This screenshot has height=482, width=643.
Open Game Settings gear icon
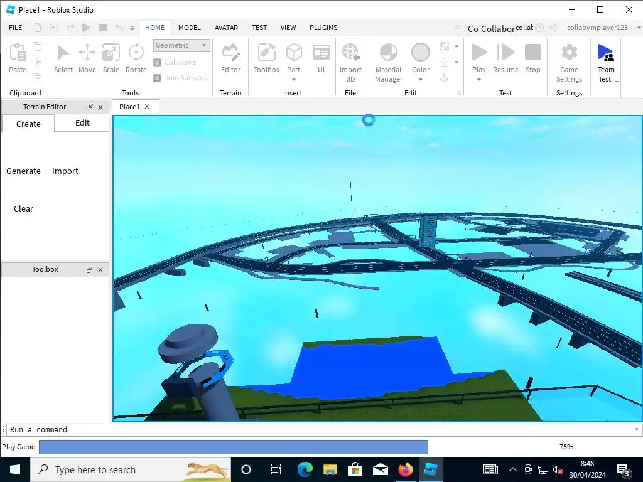[569, 53]
